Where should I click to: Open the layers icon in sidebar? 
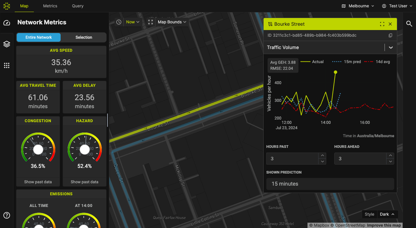pyautogui.click(x=7, y=44)
